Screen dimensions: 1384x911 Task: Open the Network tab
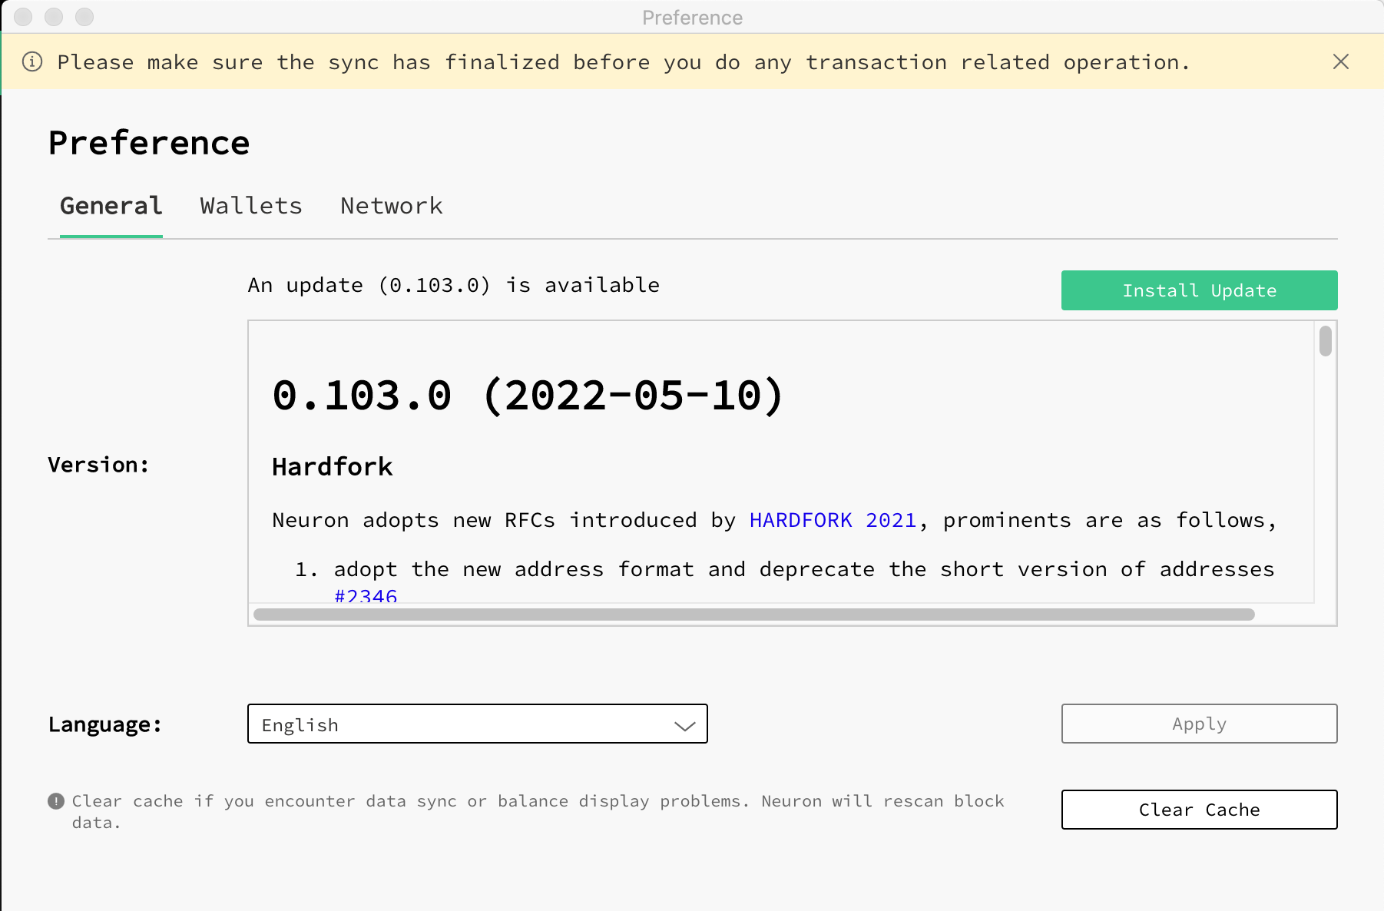click(392, 206)
